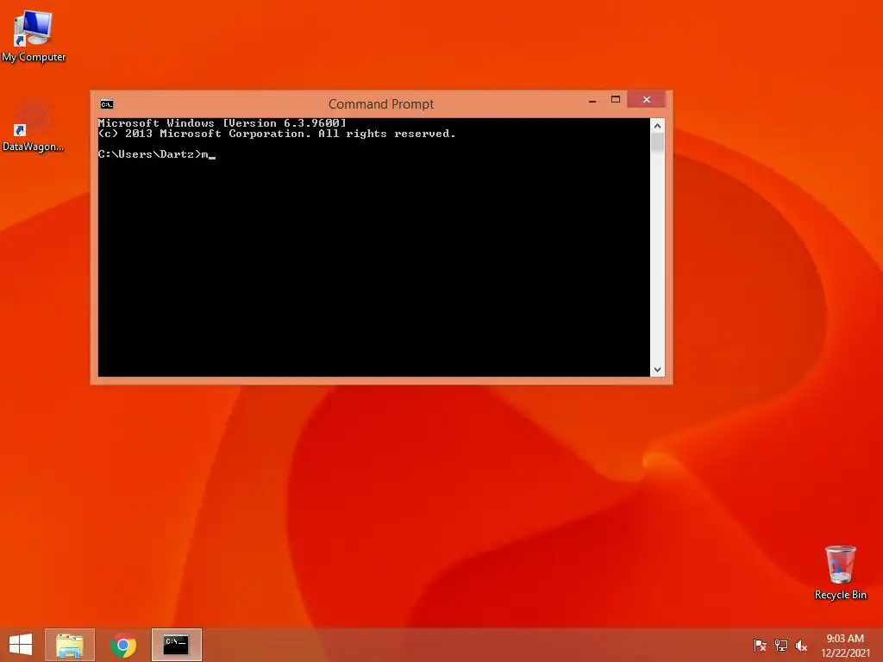Minimize the Command Prompt window
This screenshot has width=883, height=662.
click(x=592, y=100)
